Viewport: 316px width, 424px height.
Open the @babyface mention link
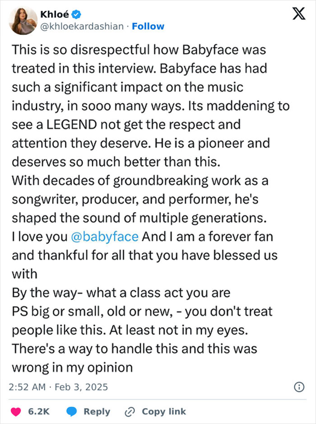point(105,236)
